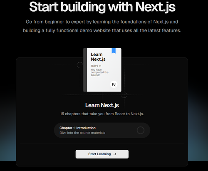Click the Start Learning button

[102, 154]
